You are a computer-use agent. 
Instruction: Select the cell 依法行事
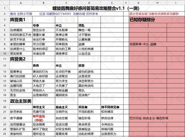44,40
